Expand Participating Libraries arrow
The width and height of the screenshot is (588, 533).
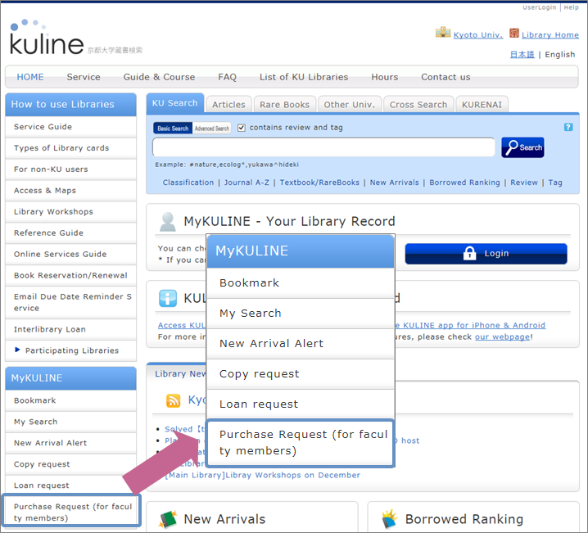(17, 350)
